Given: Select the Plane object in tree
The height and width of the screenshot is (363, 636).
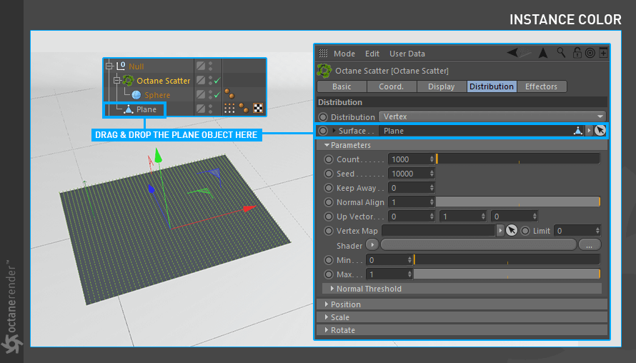Looking at the screenshot, I should click(x=146, y=109).
